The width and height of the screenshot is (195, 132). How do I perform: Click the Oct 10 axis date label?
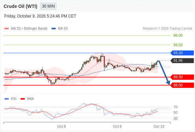coord(159,126)
